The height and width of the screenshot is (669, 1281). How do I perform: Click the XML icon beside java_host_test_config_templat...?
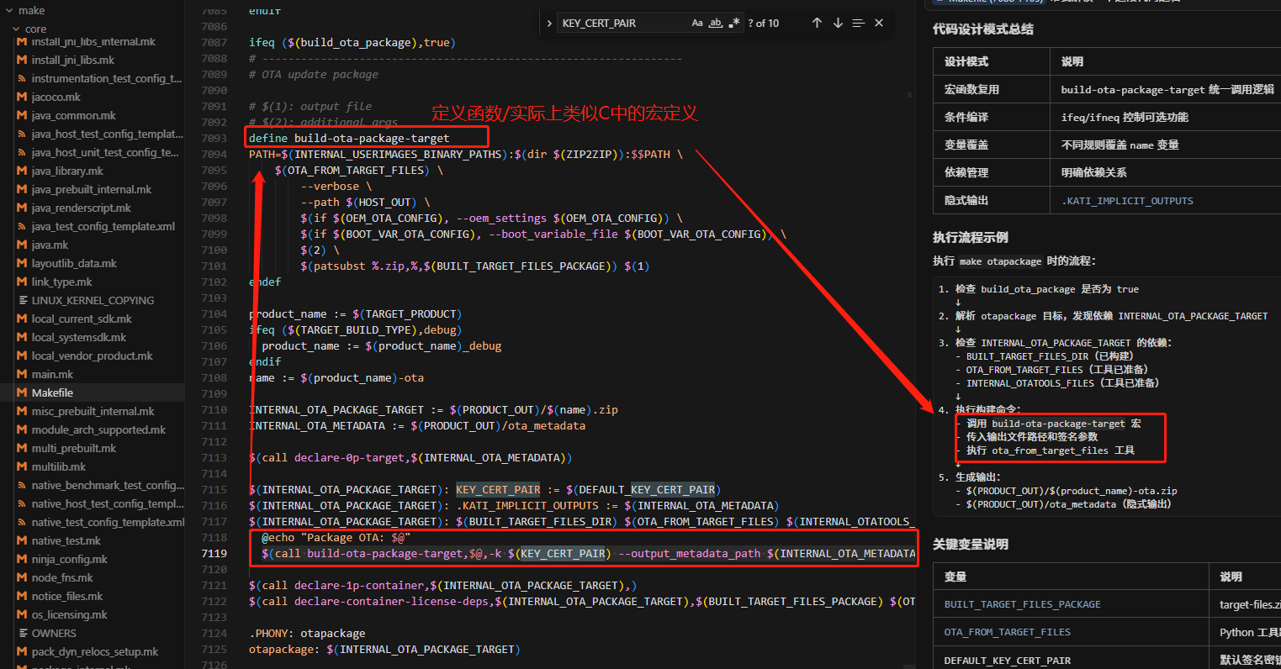click(x=22, y=134)
